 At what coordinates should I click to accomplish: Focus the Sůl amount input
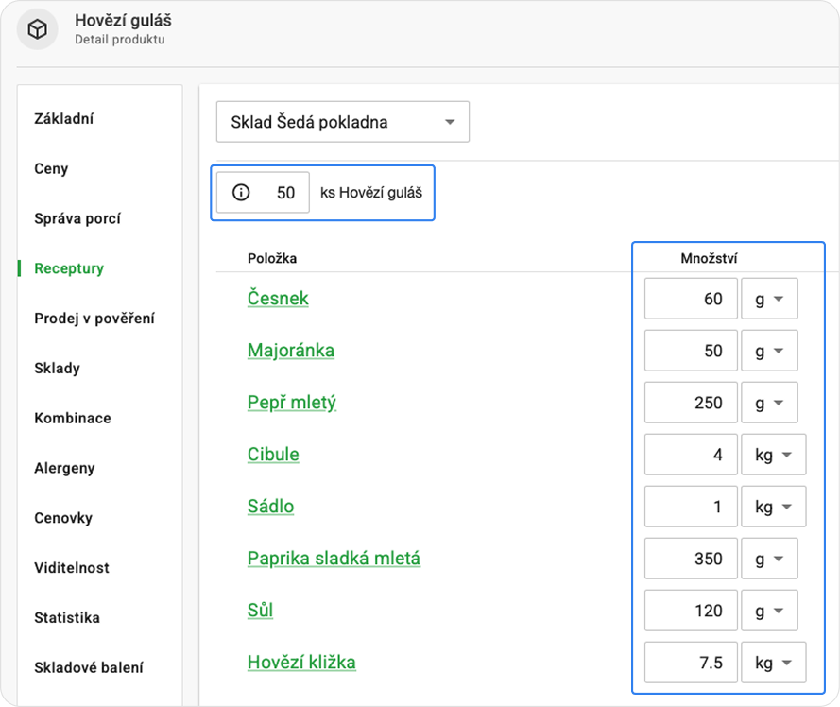tap(691, 611)
